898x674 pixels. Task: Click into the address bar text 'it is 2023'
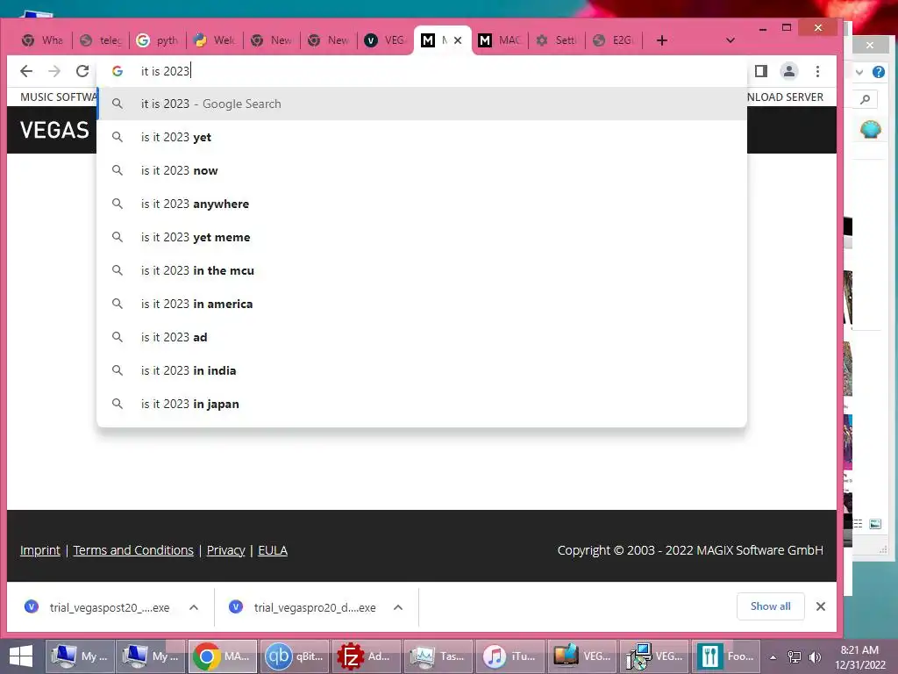point(165,71)
